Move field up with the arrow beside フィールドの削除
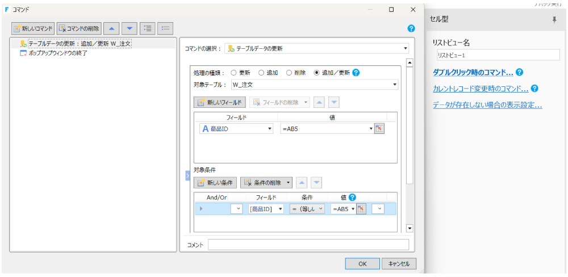This screenshot has height=277, width=568. click(x=319, y=103)
